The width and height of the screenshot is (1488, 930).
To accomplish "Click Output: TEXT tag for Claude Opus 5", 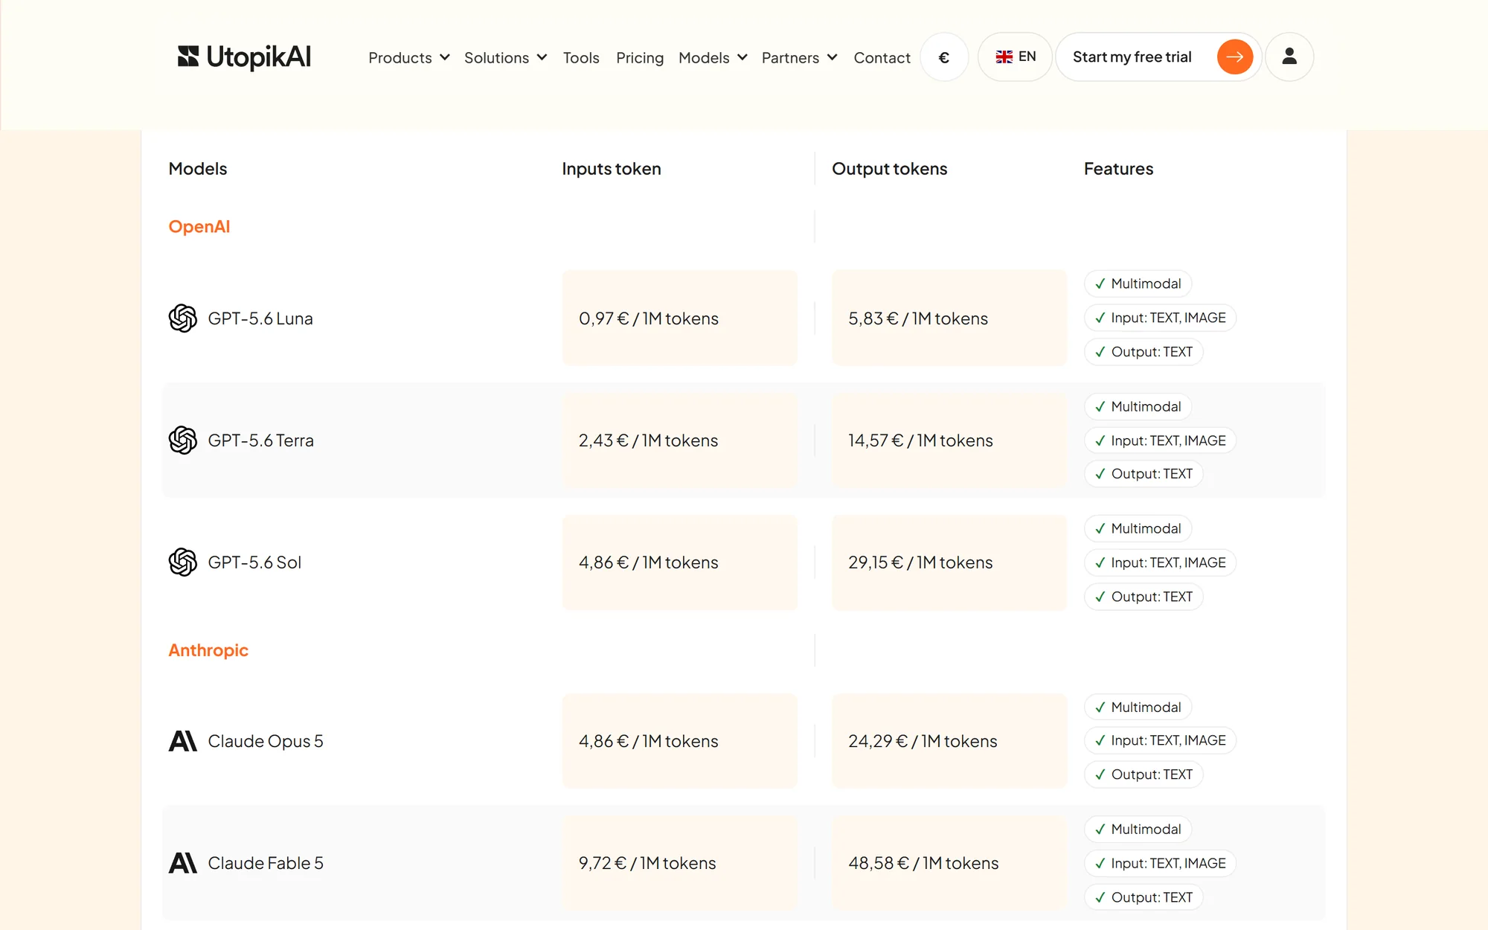I will tap(1144, 775).
